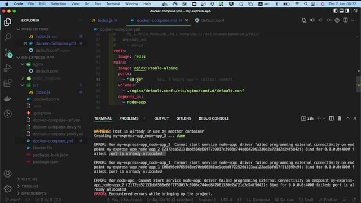Select the Terminal panel tab

pyautogui.click(x=103, y=118)
